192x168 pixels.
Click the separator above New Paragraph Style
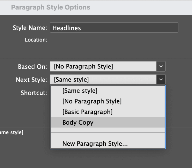coord(108,133)
